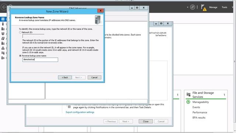
Task: Open notifications flag with warning sign
Action: click(x=204, y=7)
